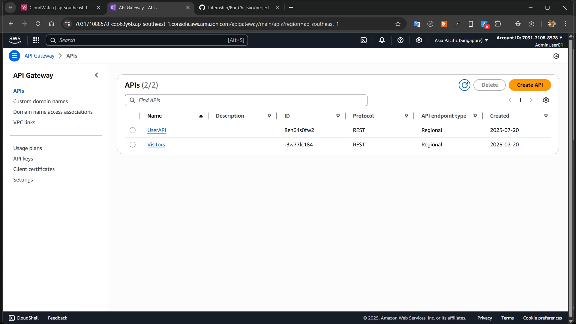Open the browser extensions puzzle icon
This screenshot has height=324, width=576.
498,24
